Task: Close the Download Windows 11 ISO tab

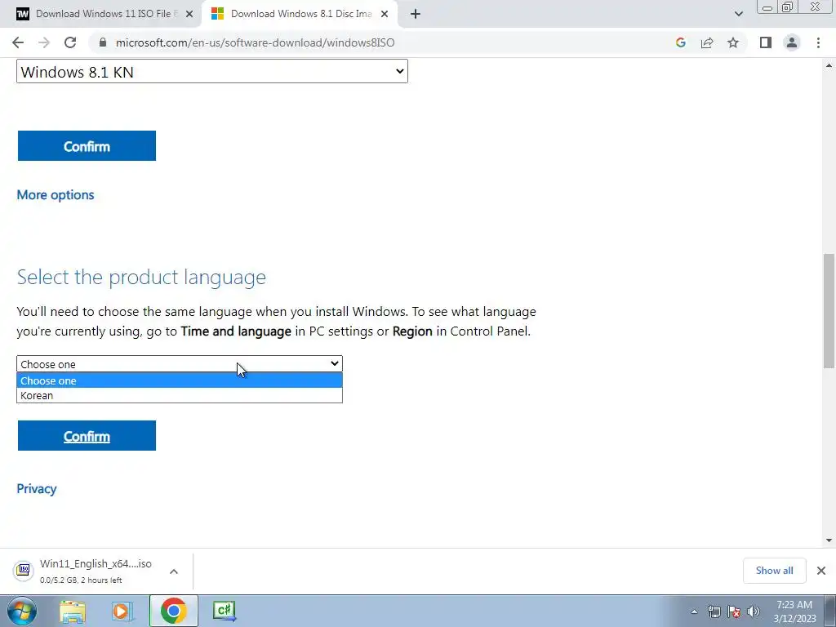Action: tap(189, 14)
